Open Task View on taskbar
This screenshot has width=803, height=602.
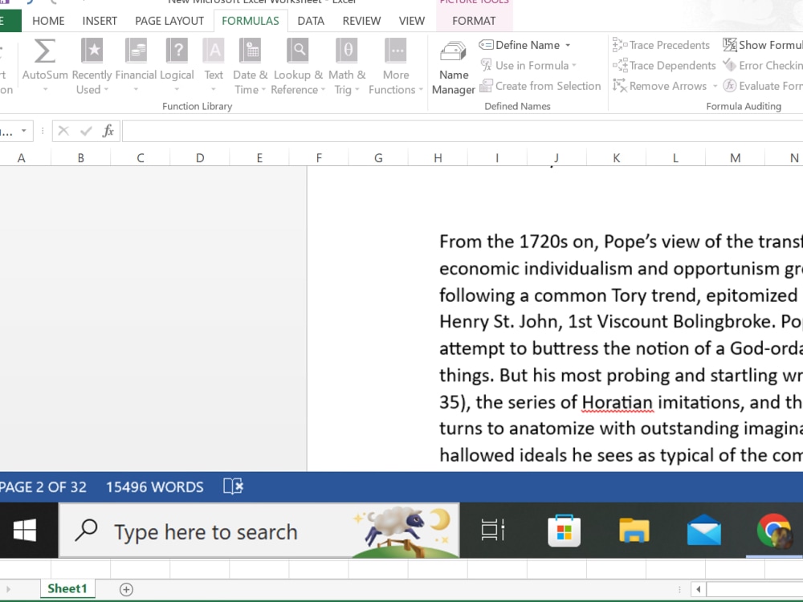tap(493, 531)
